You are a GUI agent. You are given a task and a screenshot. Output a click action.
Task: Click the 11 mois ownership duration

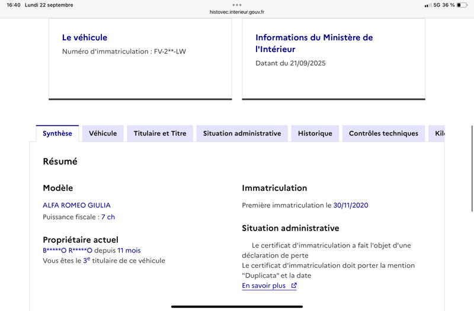tap(129, 251)
